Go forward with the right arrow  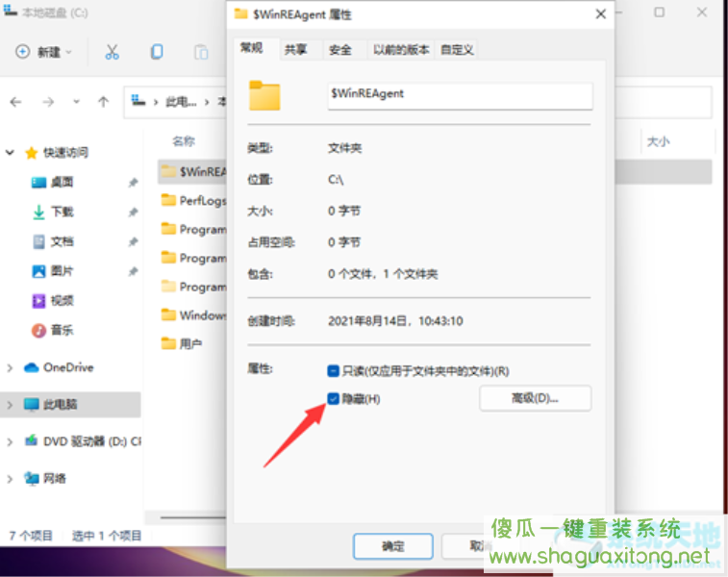click(48, 102)
